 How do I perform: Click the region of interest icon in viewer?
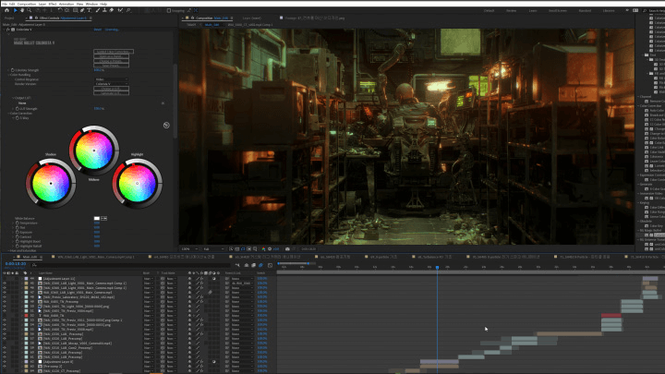coord(249,249)
